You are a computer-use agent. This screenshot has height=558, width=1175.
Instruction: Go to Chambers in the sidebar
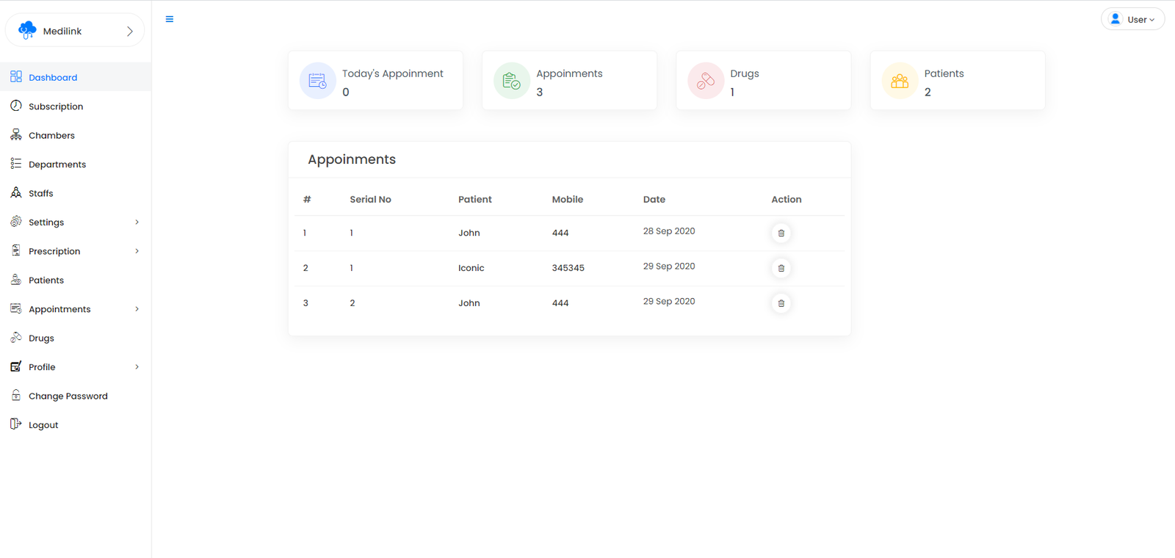pos(51,136)
